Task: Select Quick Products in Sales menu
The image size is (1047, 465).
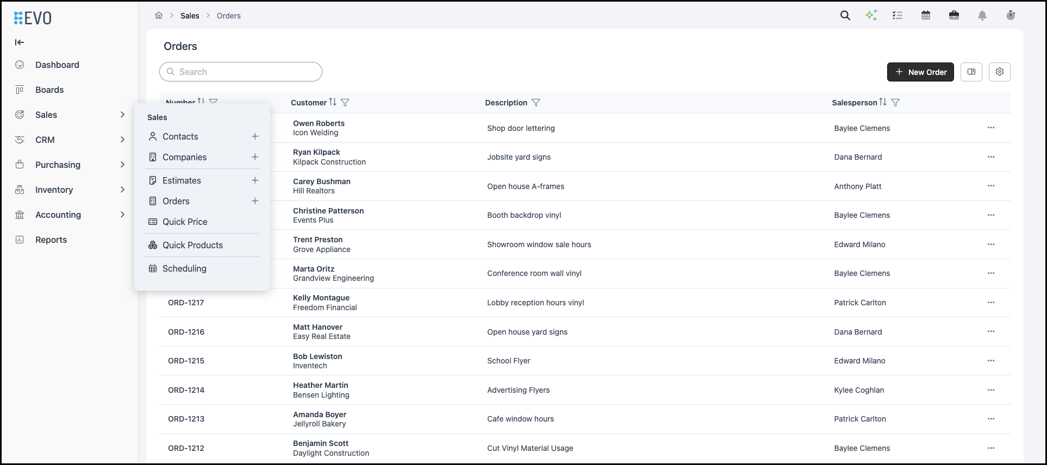Action: [x=192, y=245]
